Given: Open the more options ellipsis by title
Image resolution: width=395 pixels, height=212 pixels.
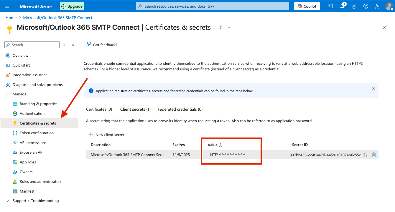Looking at the screenshot, I should point(230,27).
